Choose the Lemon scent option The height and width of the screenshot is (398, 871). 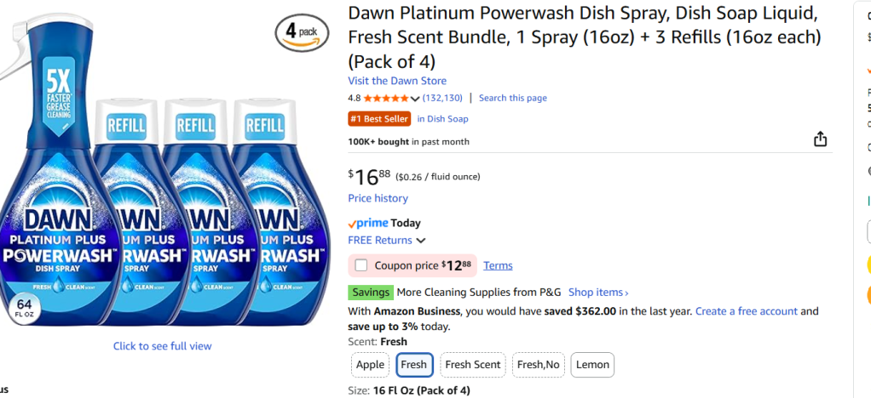592,365
